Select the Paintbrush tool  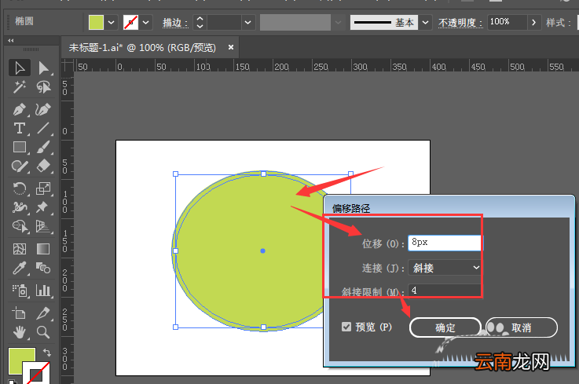tap(43, 147)
